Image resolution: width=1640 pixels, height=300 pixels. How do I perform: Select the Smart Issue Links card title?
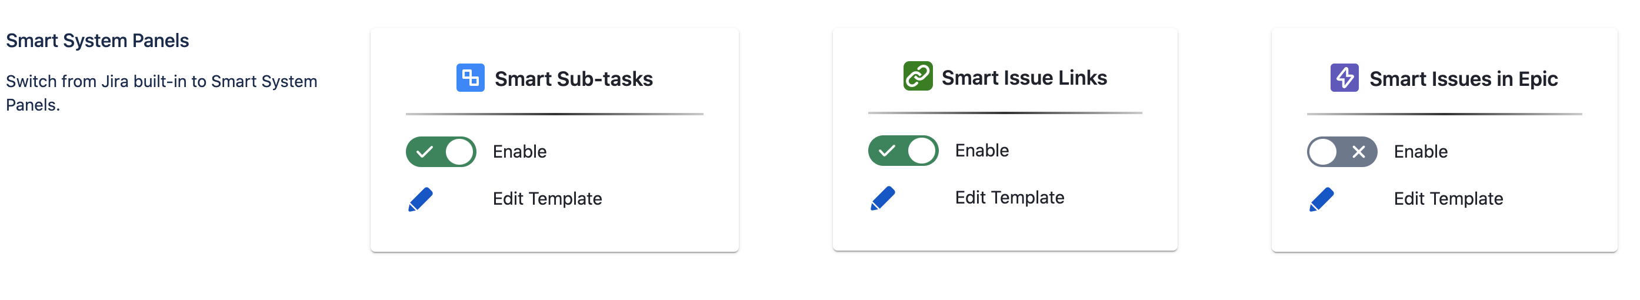point(1024,78)
